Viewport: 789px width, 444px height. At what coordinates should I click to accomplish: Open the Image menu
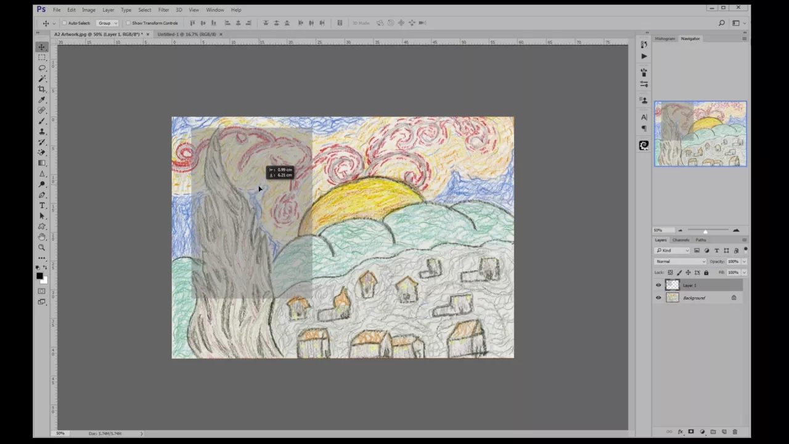[89, 10]
